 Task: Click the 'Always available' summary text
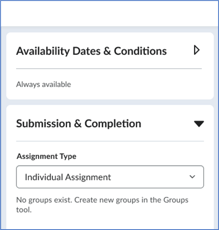[x=44, y=84]
